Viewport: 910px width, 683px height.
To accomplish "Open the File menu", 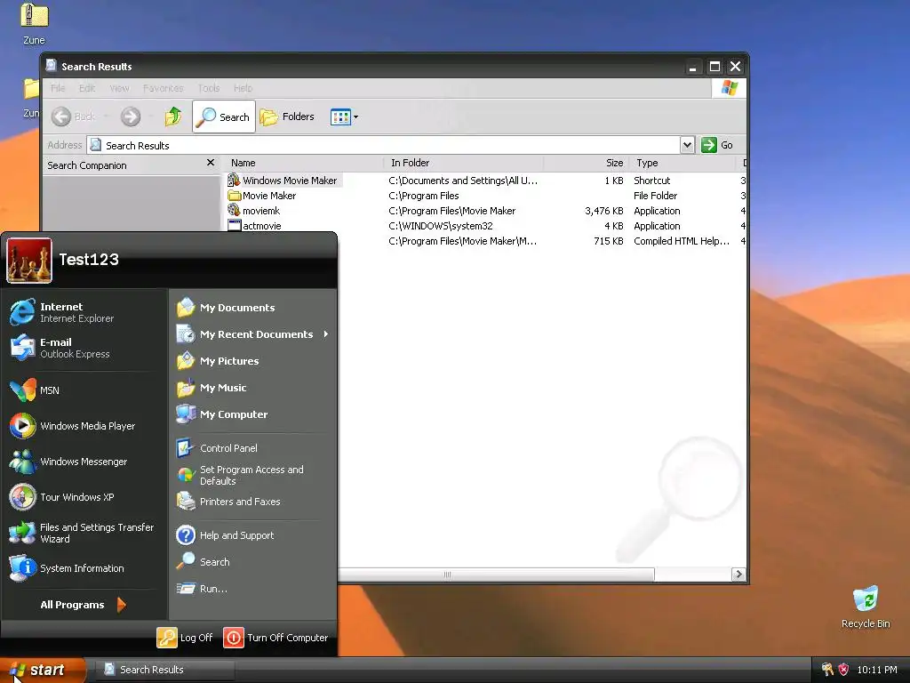I will 58,88.
